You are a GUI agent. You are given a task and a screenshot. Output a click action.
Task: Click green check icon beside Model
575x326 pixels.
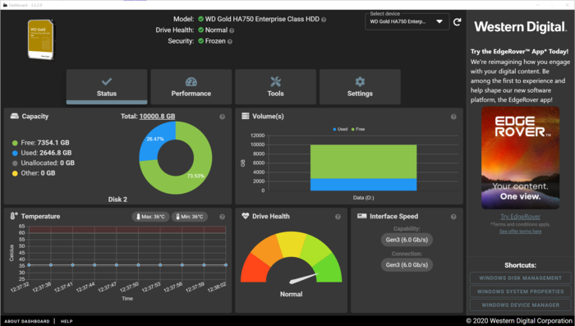(x=200, y=19)
